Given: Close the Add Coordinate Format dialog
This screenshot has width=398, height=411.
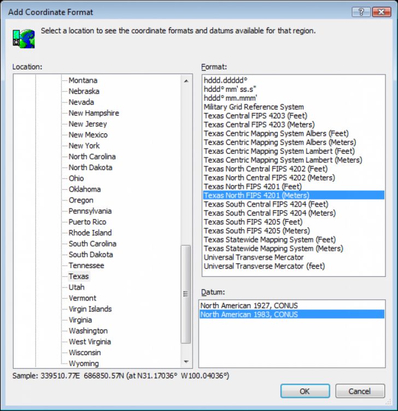Looking at the screenshot, I should (x=381, y=11).
